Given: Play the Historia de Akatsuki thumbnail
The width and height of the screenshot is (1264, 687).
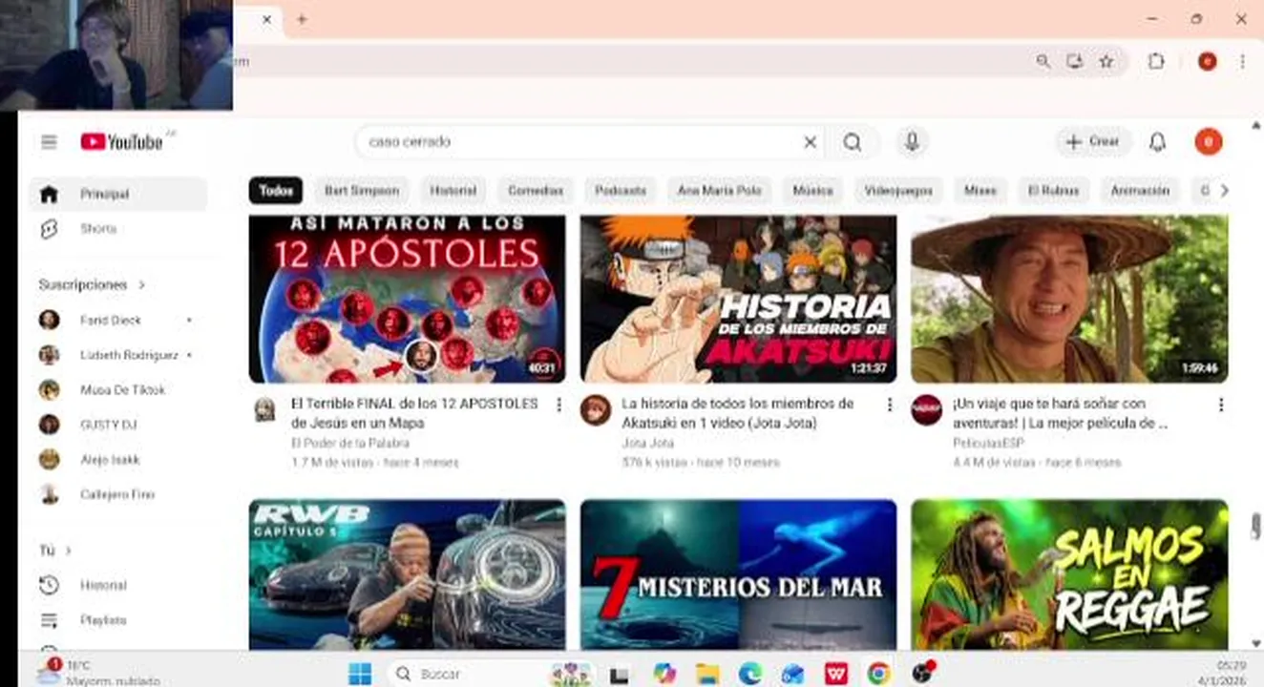Looking at the screenshot, I should click(738, 299).
